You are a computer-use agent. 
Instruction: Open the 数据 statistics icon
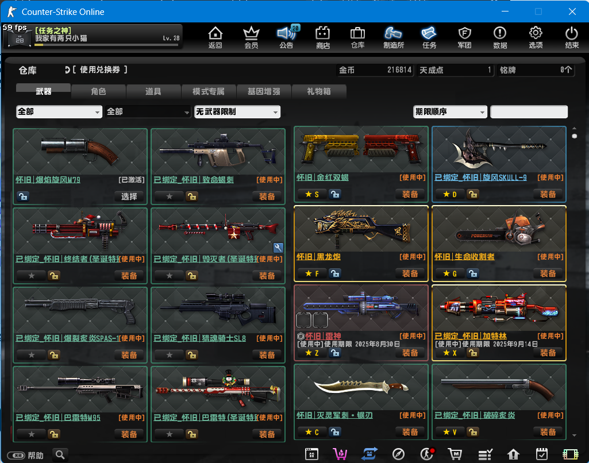pyautogui.click(x=500, y=37)
